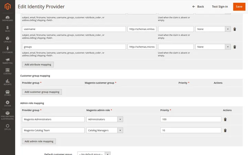Edit the priority field showing 10
Viewport: 248px width, 155px height.
(x=191, y=130)
